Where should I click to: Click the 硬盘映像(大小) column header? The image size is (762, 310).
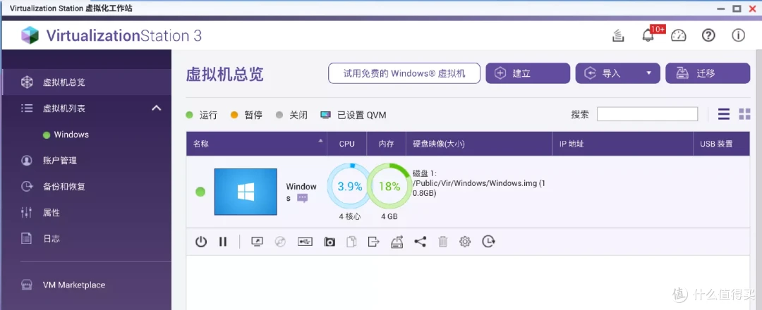(478, 144)
